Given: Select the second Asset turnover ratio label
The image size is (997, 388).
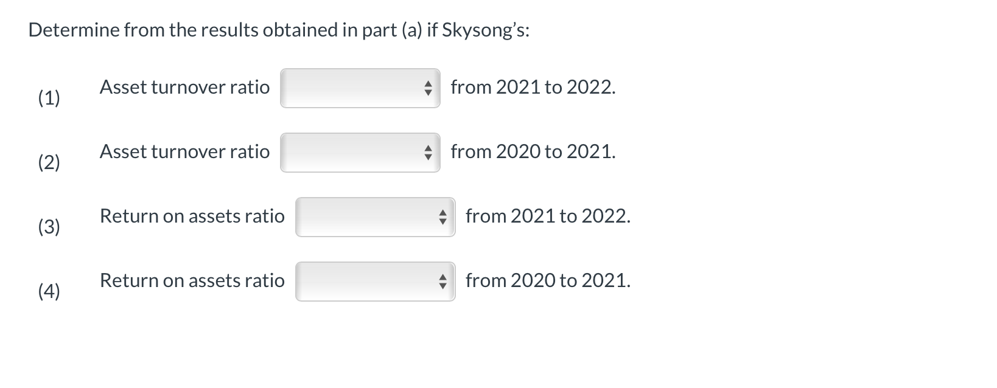Looking at the screenshot, I should (184, 152).
